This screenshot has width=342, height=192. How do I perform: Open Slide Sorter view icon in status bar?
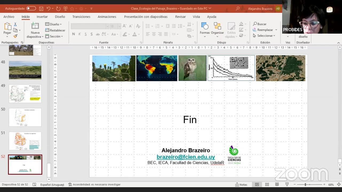tap(267, 185)
